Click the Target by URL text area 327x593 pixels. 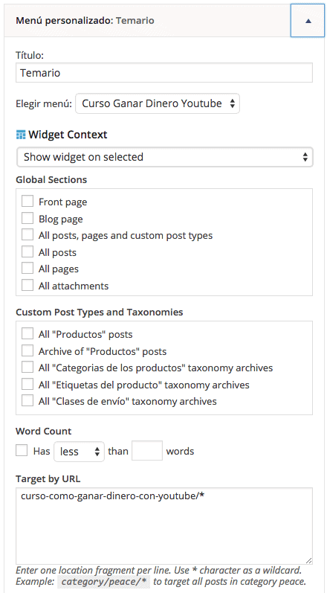pyautogui.click(x=164, y=526)
